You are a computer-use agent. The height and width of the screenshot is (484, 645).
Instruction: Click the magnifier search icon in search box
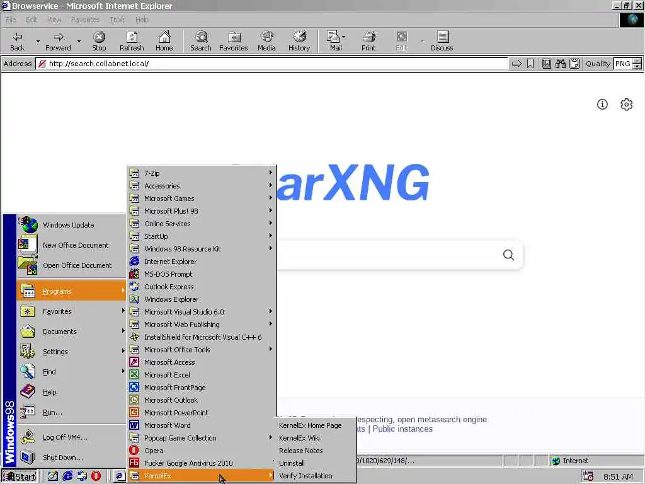tap(508, 255)
